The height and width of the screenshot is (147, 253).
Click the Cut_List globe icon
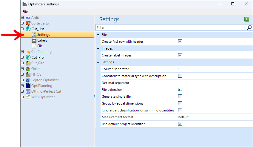coord(28,29)
